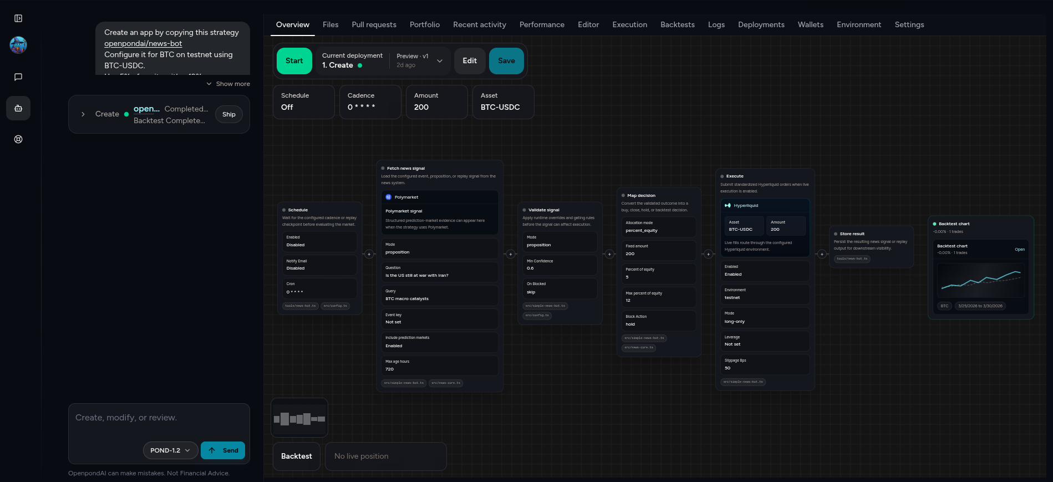Screen dimensions: 1053x482
Task: Open the user avatar profile
Action: tap(18, 45)
